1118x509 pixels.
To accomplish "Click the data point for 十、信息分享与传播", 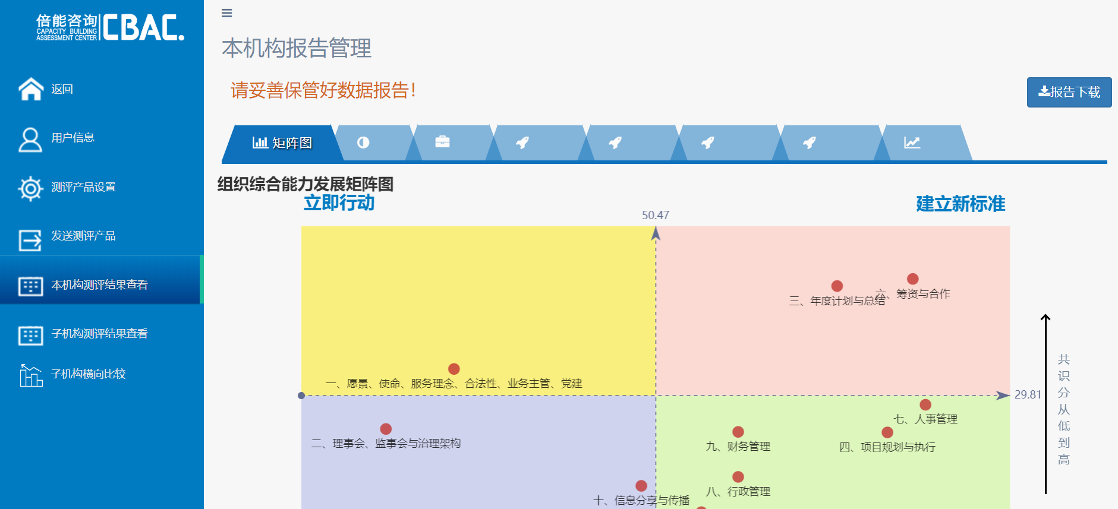I will point(641,486).
